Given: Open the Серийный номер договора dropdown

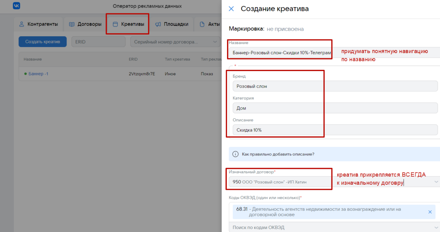Looking at the screenshot, I should (x=175, y=42).
